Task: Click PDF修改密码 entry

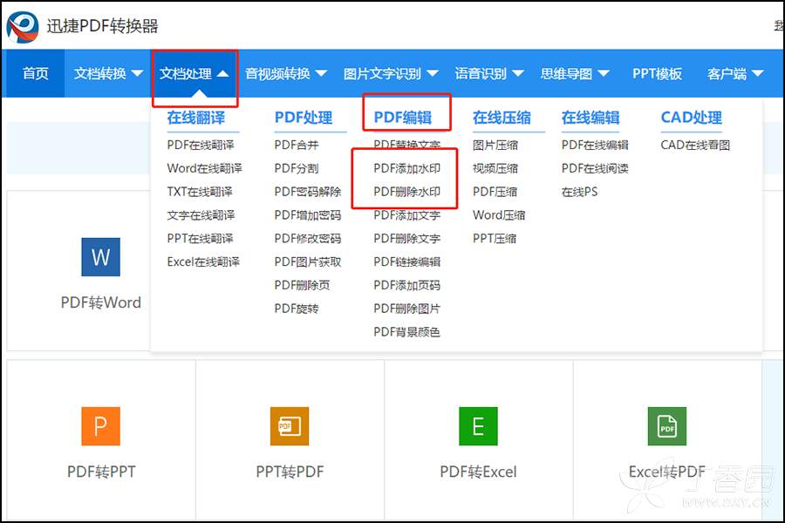Action: pyautogui.click(x=307, y=238)
